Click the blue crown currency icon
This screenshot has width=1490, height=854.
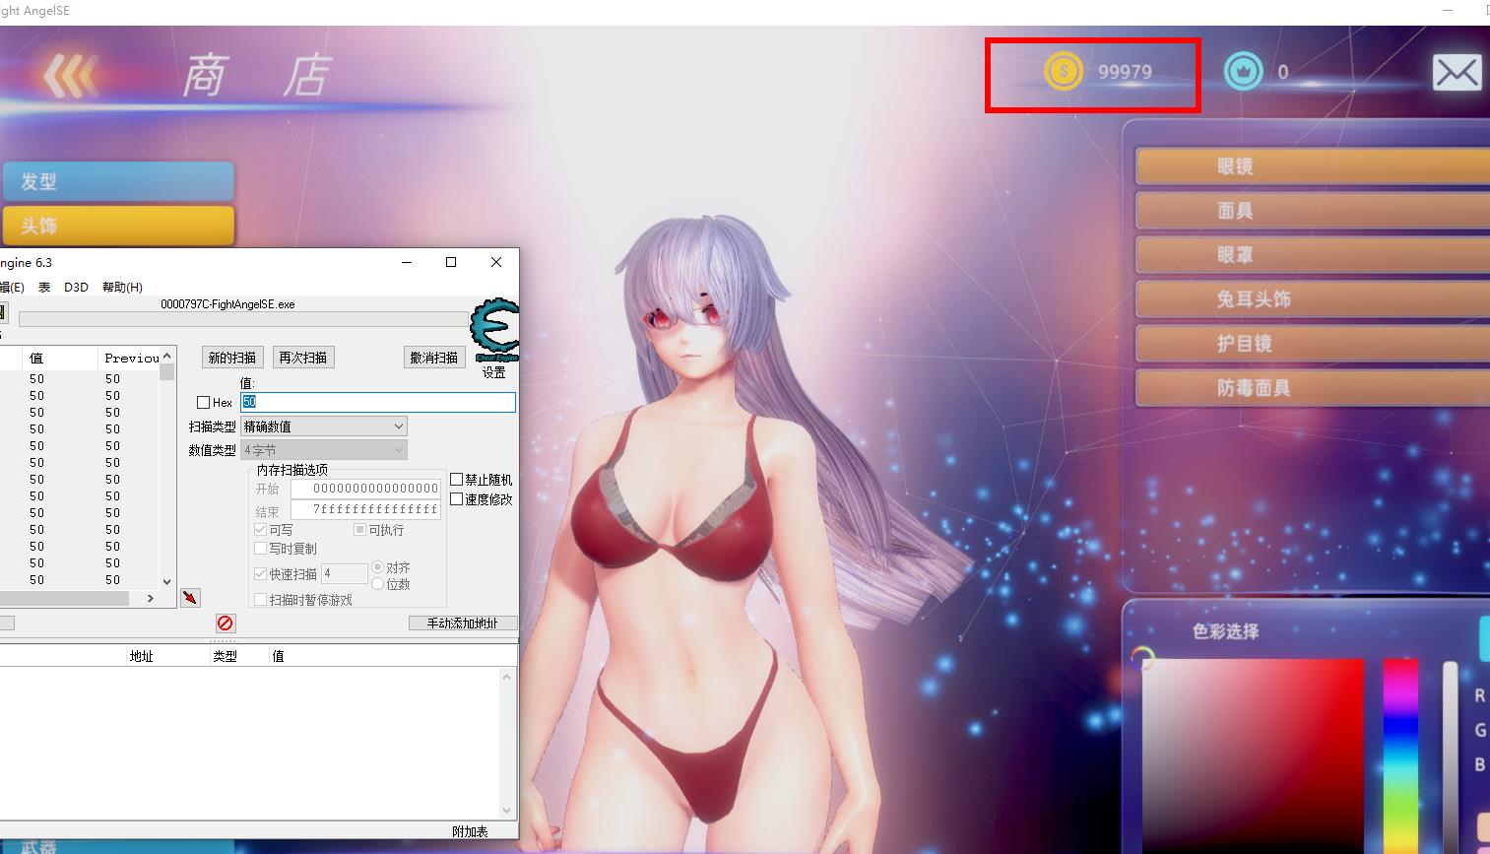pos(1243,71)
